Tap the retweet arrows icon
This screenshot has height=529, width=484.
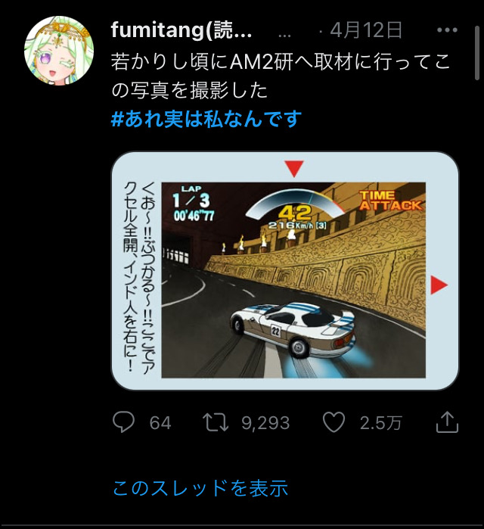216,422
